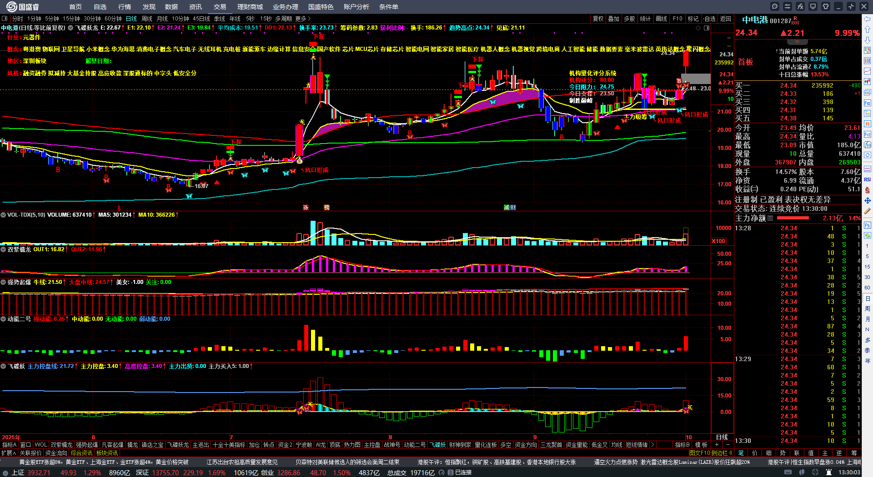This screenshot has height=477, width=873.
Task: Switch to candlestick chart sidebar icon
Action: 868,82
